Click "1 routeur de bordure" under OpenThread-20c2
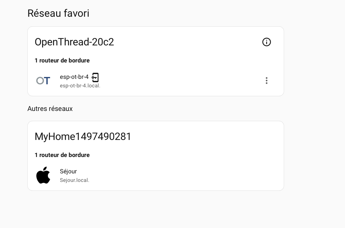Viewport: 345px width, 228px height. pos(62,60)
